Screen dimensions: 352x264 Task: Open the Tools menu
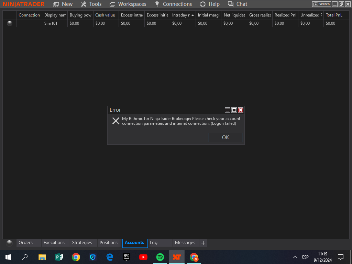(x=91, y=4)
